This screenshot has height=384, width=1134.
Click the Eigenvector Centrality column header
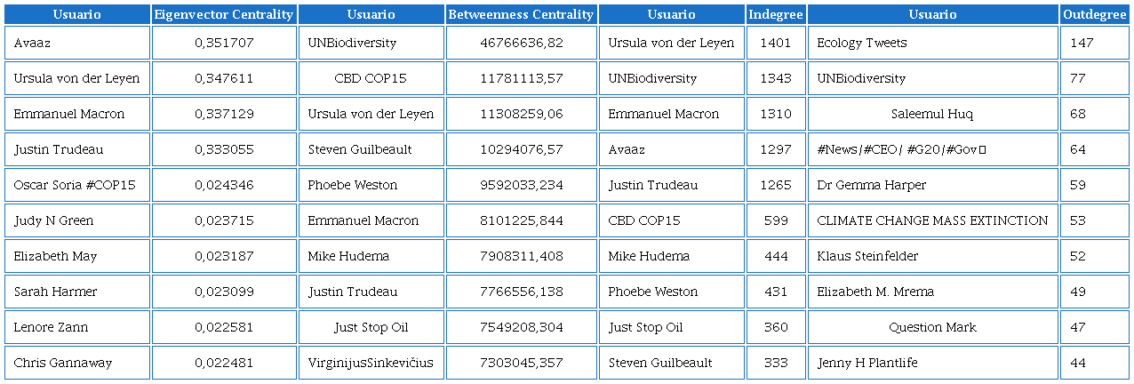click(x=224, y=14)
